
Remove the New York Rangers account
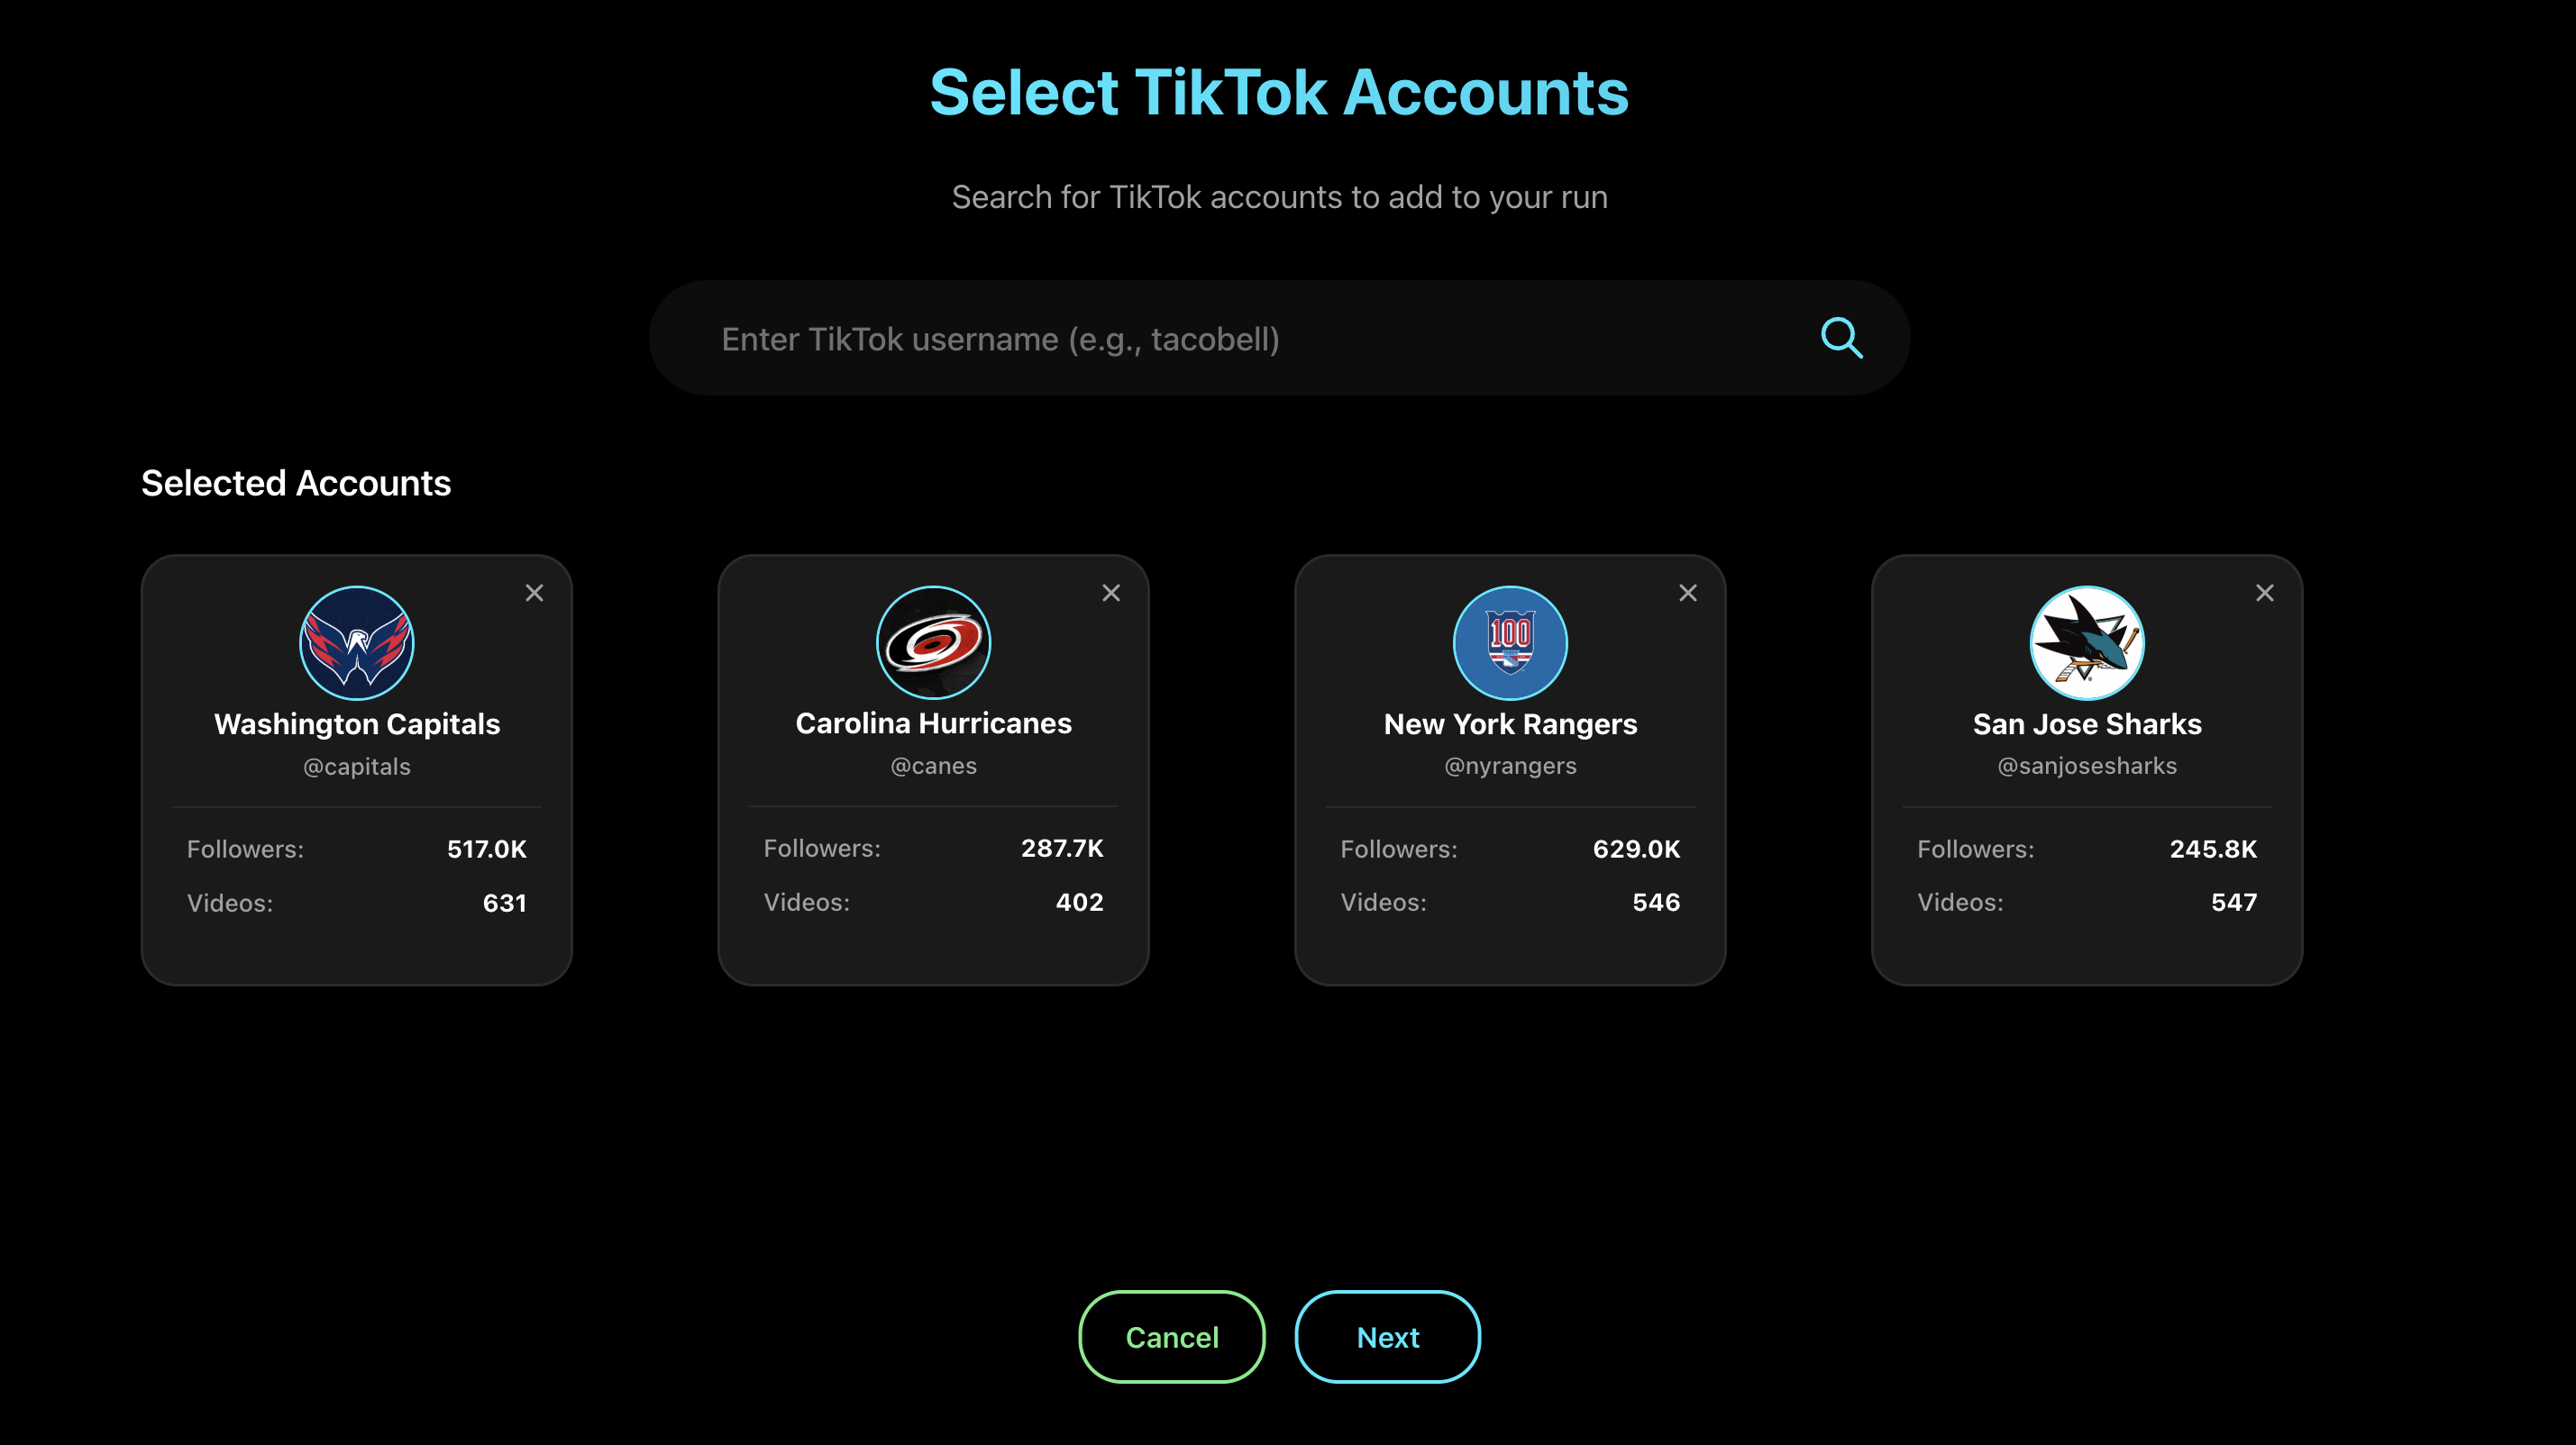1688,592
